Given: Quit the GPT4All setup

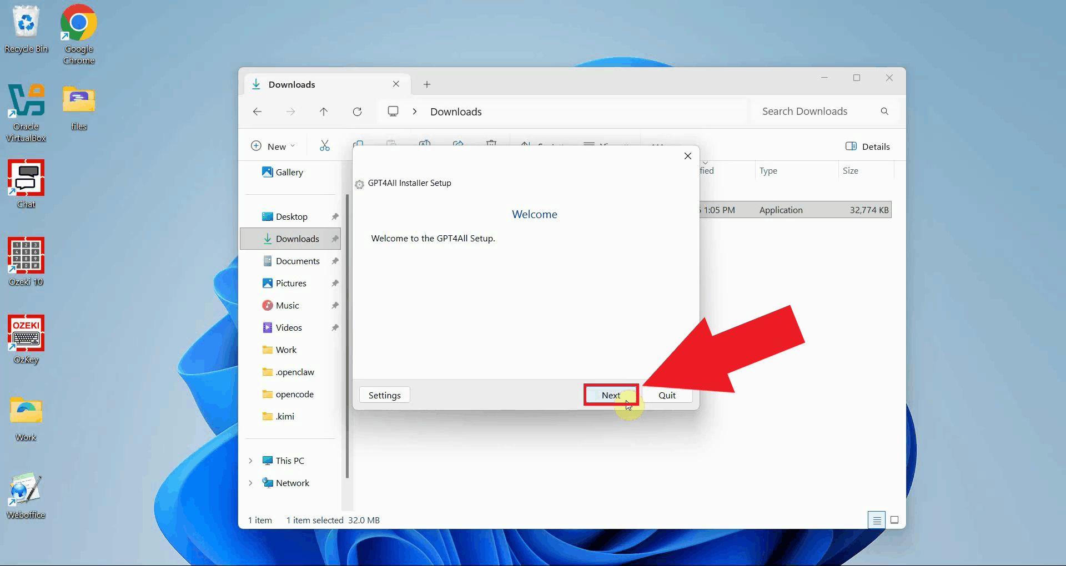Looking at the screenshot, I should coord(667,395).
